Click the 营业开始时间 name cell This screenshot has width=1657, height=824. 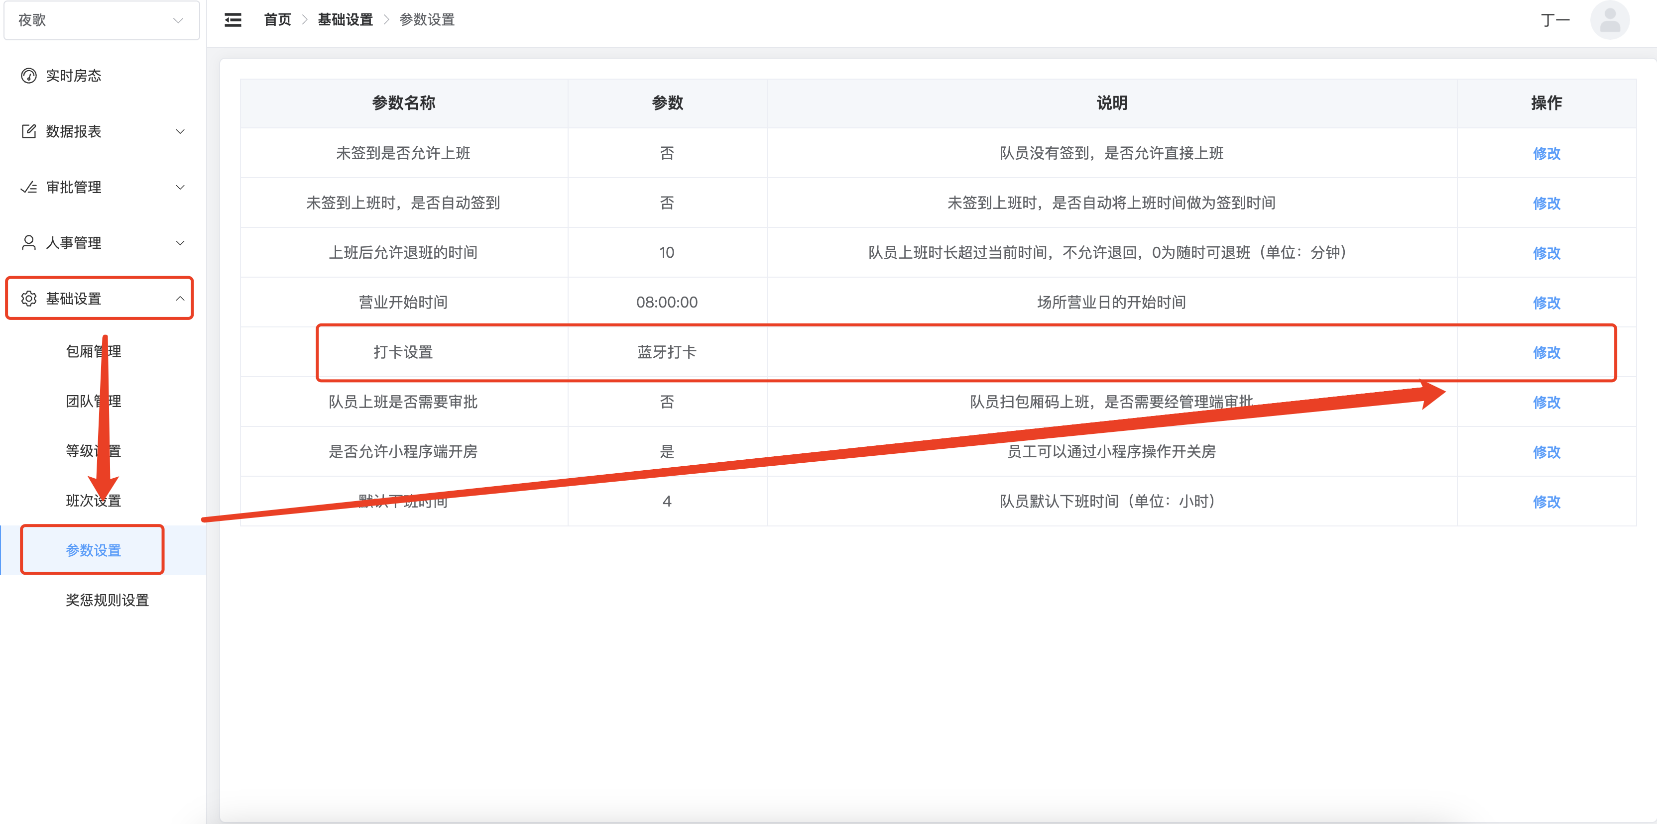click(403, 302)
